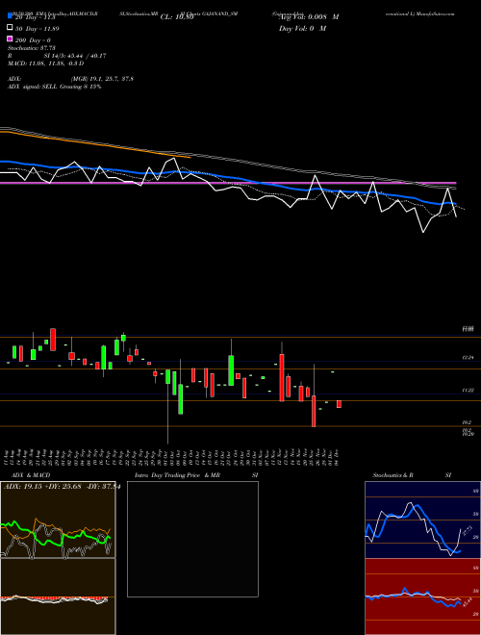
Task: Click the blue 20 Day legend square
Action: click(10, 16)
